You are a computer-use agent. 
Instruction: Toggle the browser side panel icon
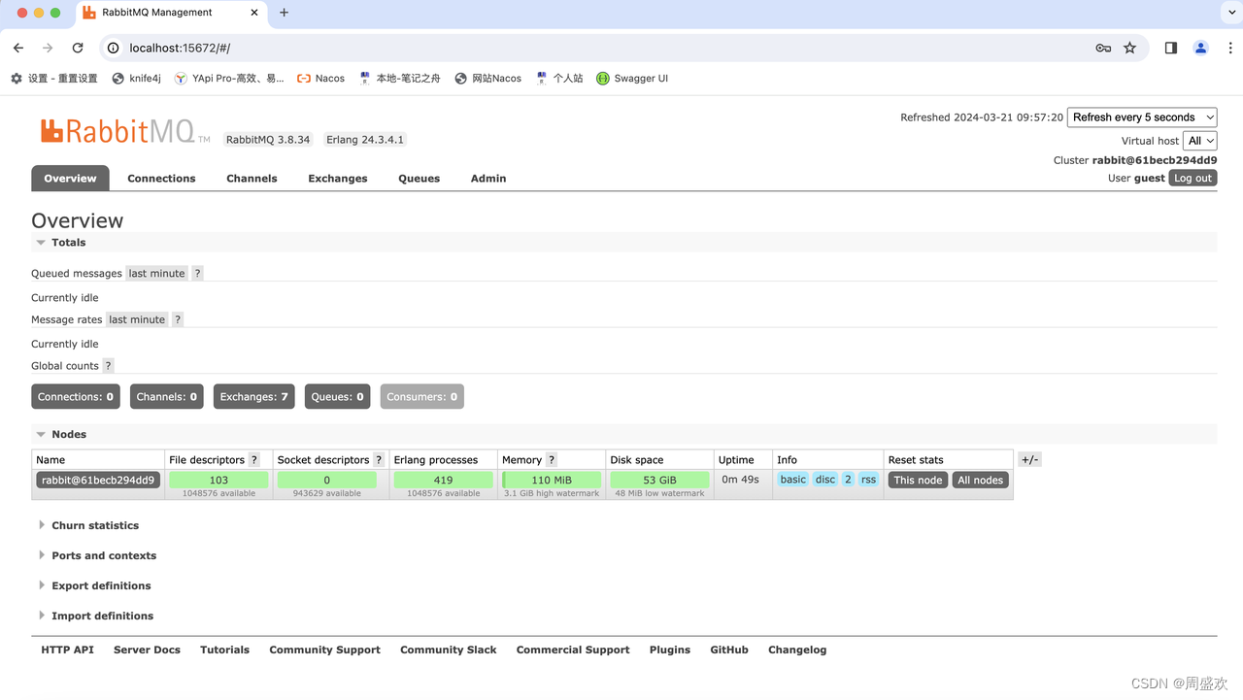[1171, 48]
